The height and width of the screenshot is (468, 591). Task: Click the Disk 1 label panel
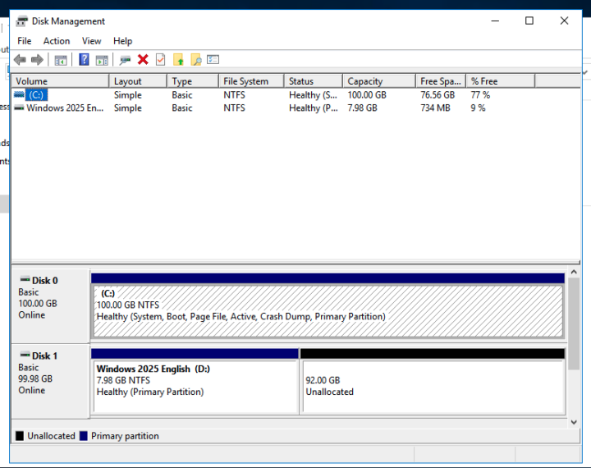coord(49,379)
